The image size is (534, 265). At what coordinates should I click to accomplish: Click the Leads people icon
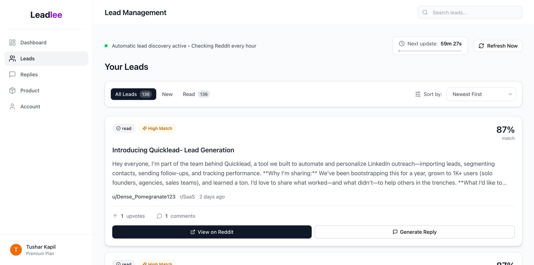click(x=12, y=58)
